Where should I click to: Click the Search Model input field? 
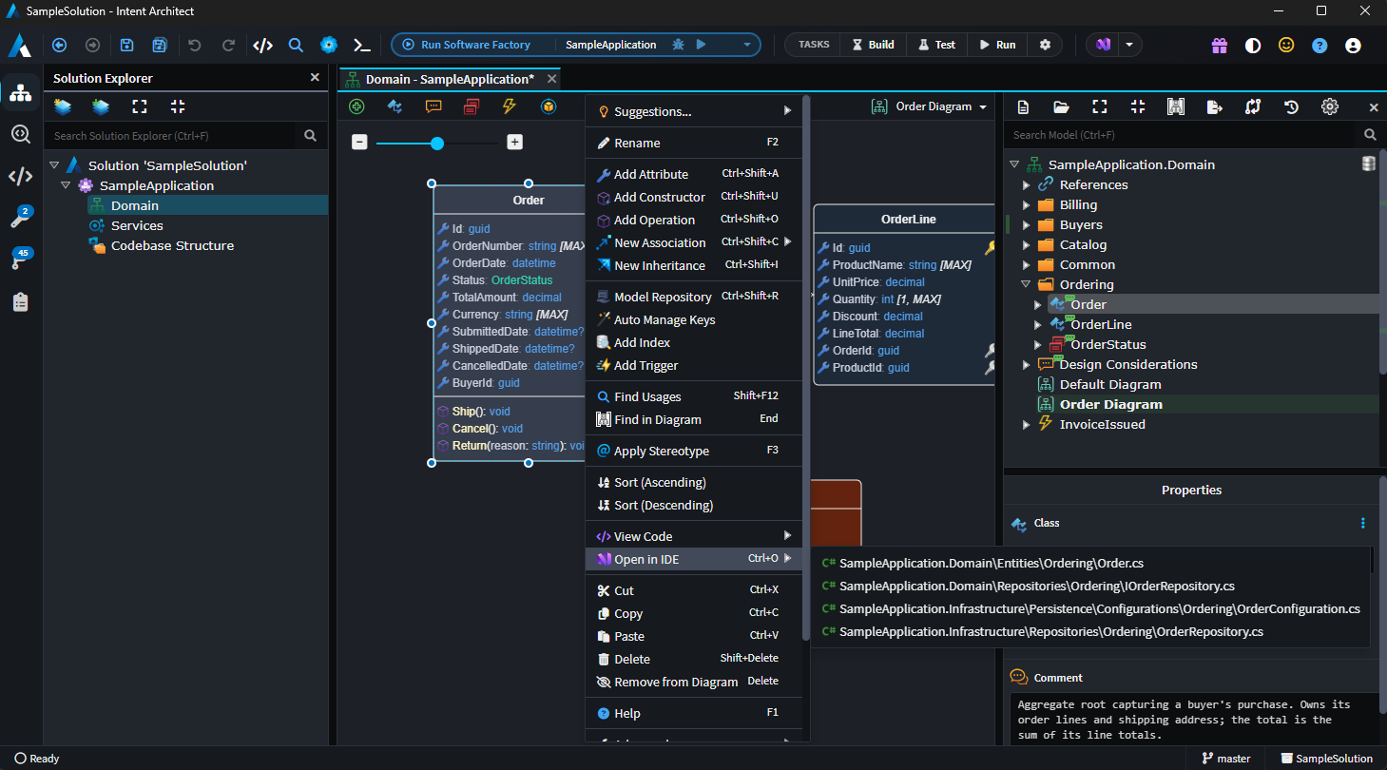(1183, 135)
